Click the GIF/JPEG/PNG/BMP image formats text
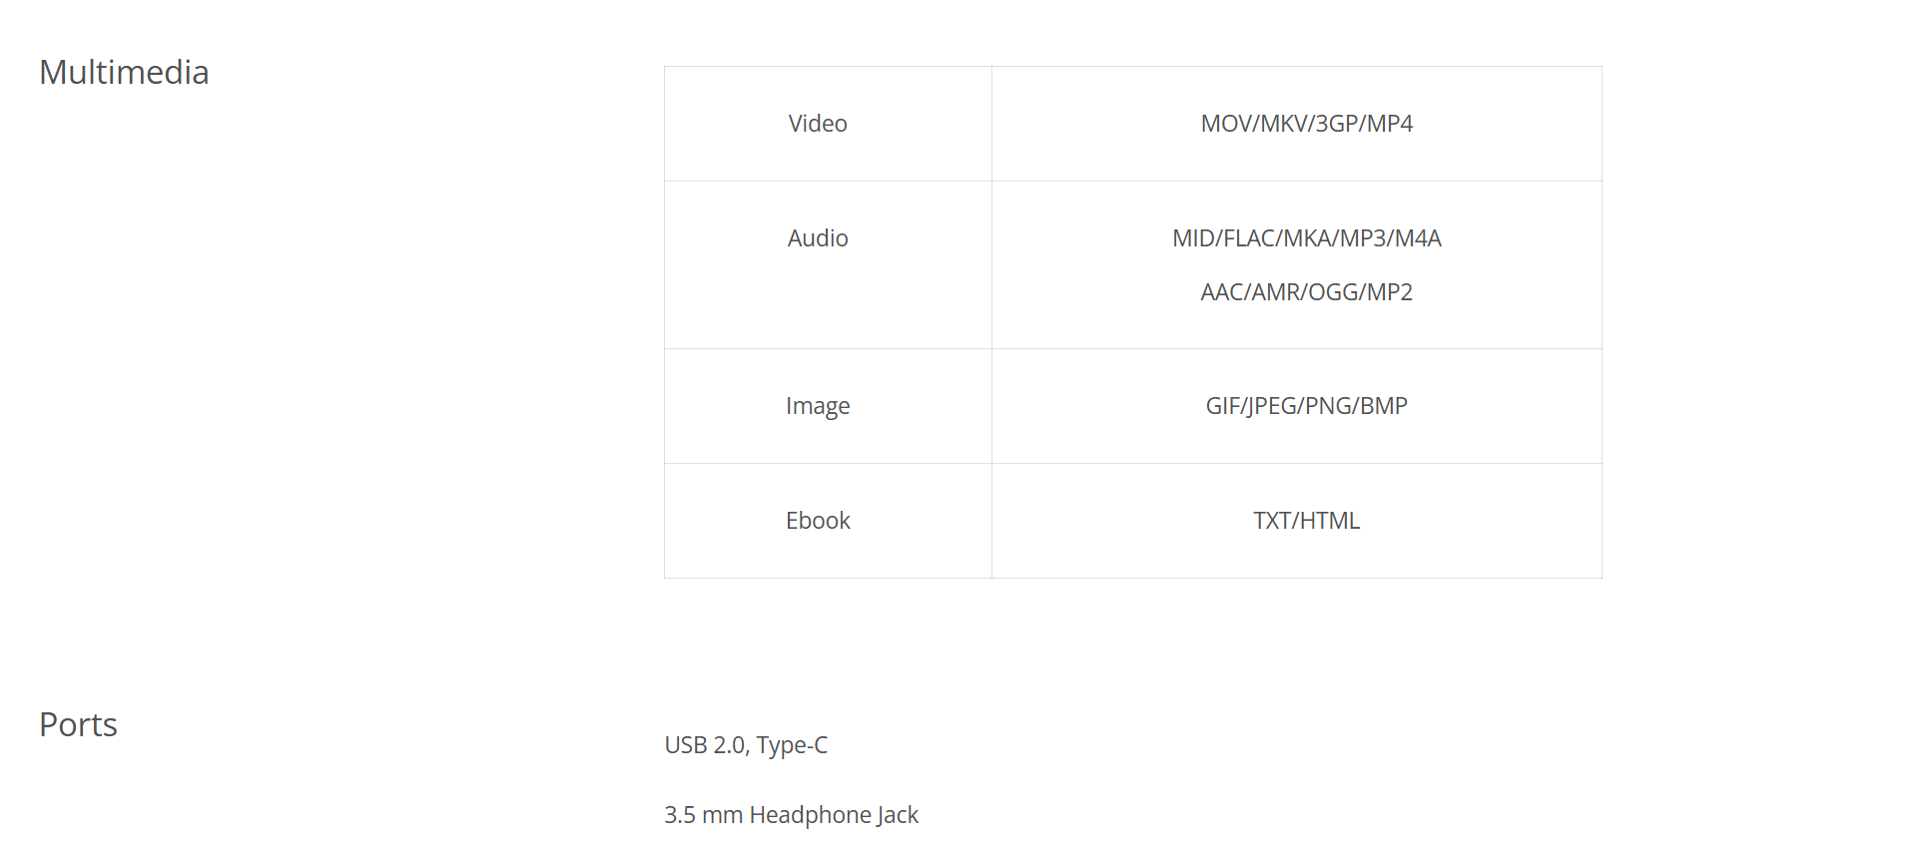The height and width of the screenshot is (843, 1924). 1306,406
